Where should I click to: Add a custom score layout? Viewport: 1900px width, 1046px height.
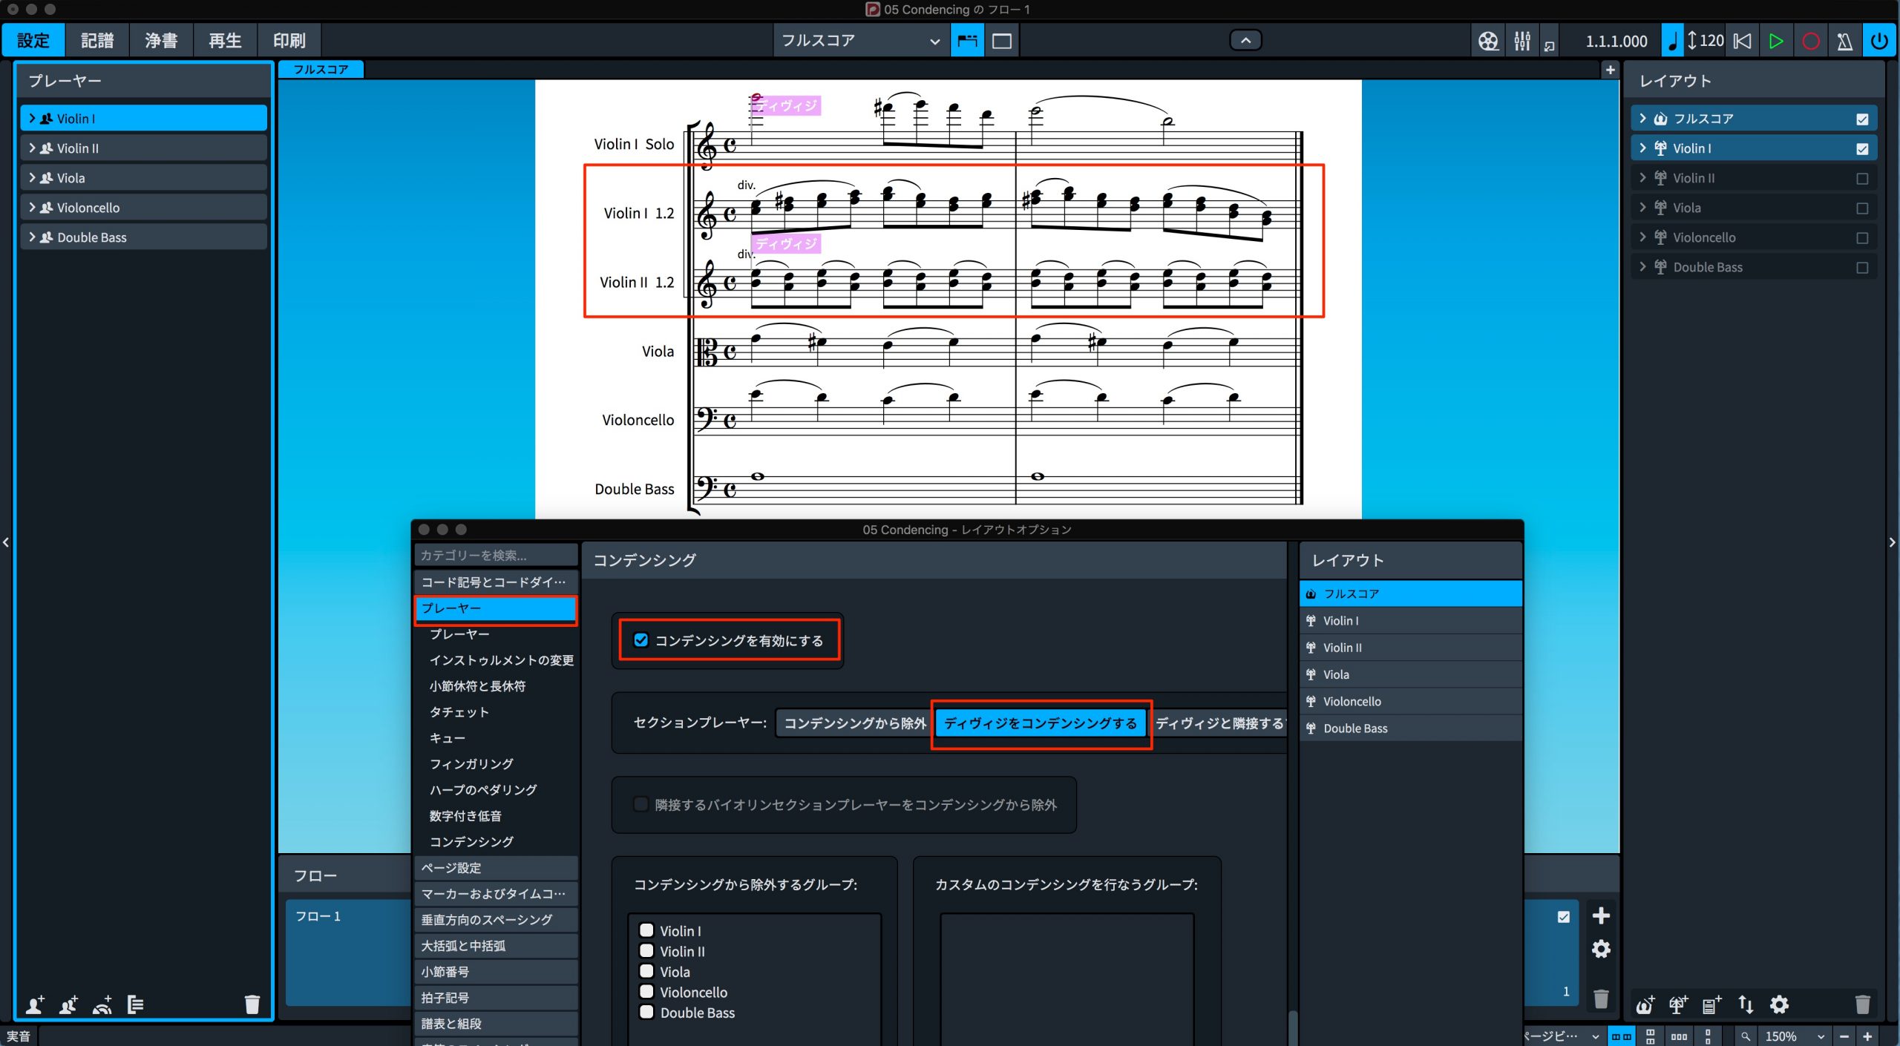[x=1711, y=1004]
